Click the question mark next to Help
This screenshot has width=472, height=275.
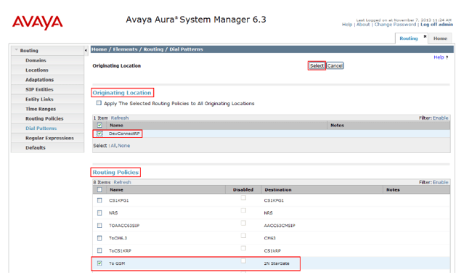[447, 57]
